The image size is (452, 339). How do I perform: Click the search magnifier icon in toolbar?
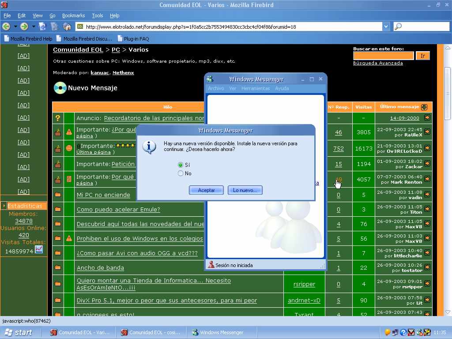pyautogui.click(x=398, y=26)
